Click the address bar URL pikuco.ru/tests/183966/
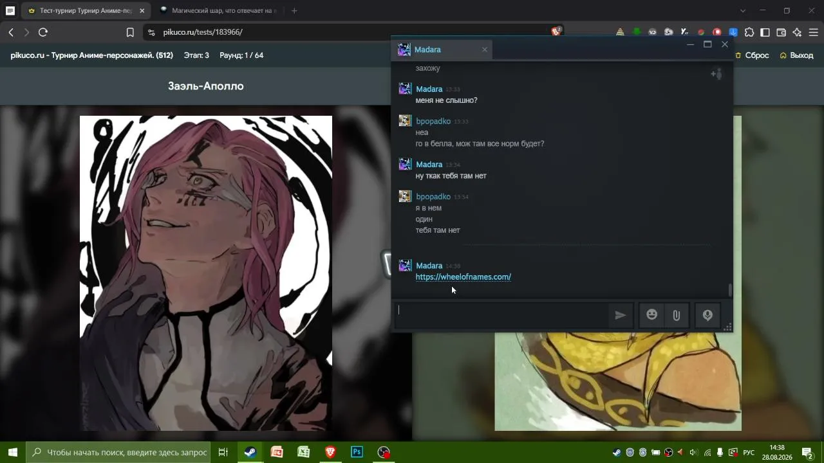This screenshot has width=824, height=463. [203, 32]
